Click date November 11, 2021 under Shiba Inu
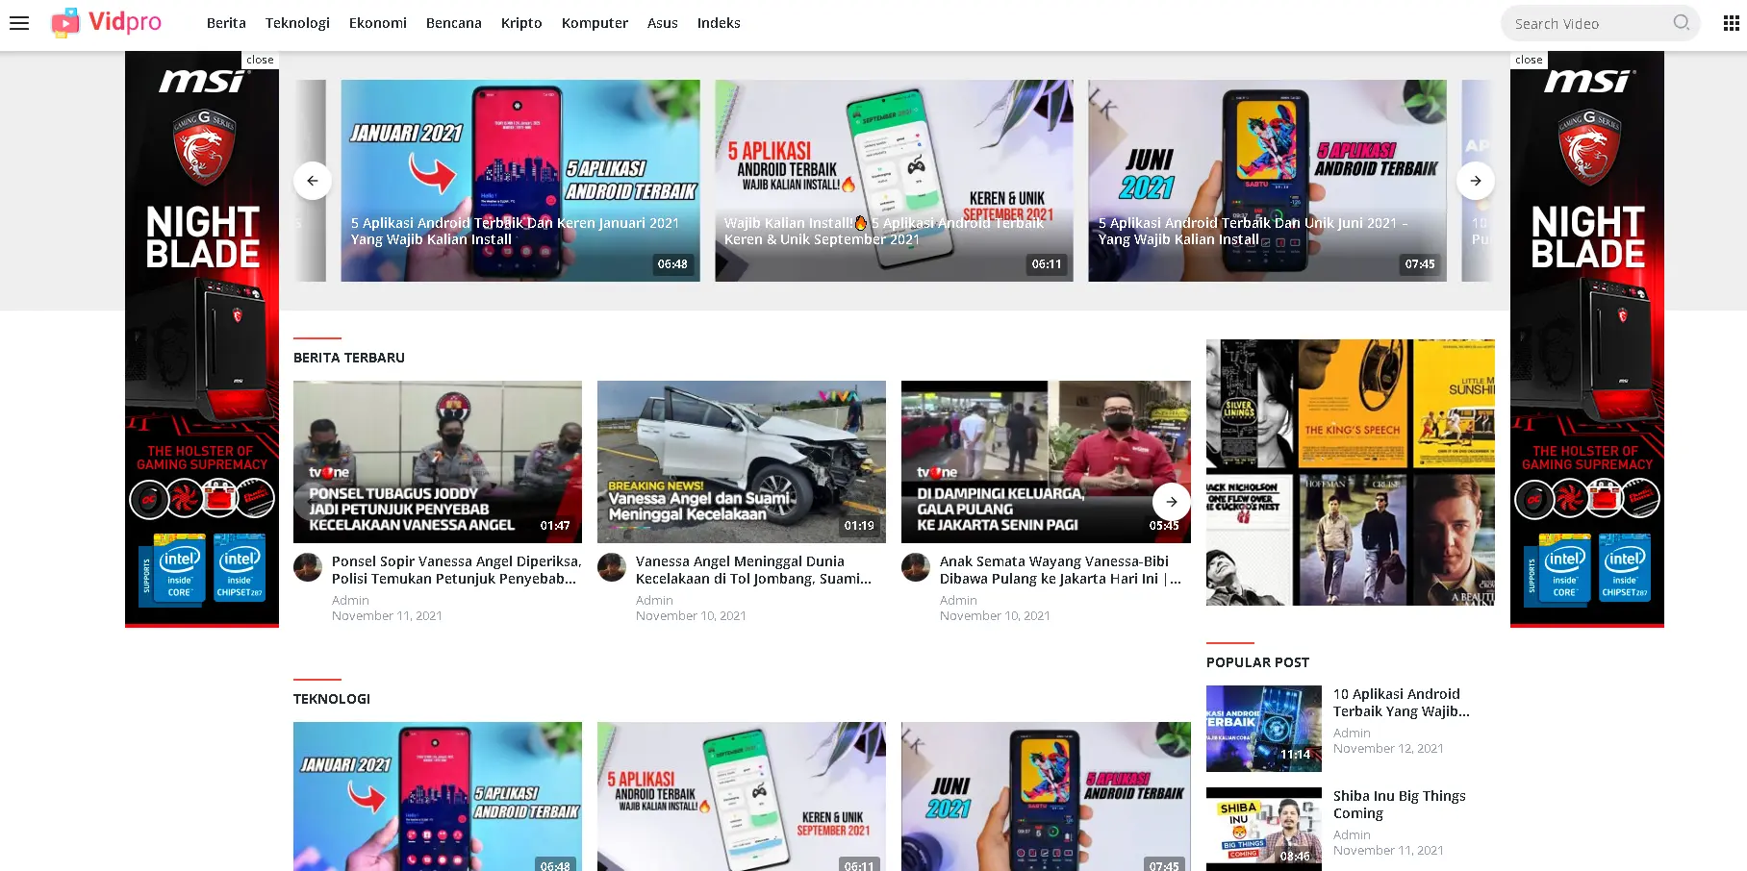1747x871 pixels. [x=1388, y=850]
